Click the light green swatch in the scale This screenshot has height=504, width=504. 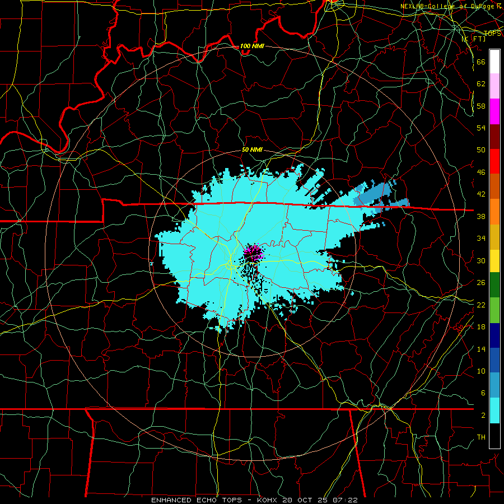click(494, 310)
